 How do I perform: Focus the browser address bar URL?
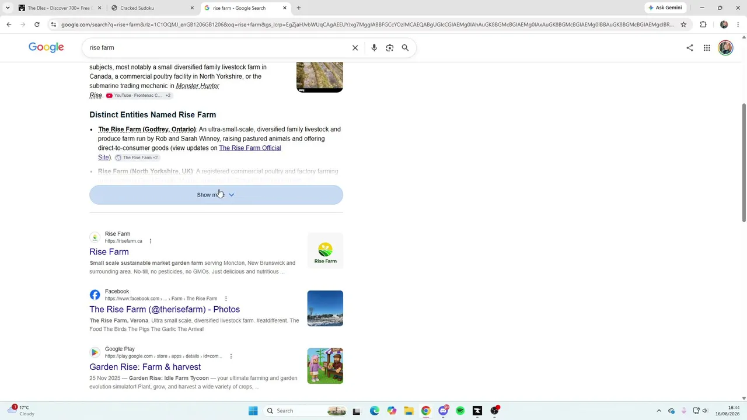368,24
